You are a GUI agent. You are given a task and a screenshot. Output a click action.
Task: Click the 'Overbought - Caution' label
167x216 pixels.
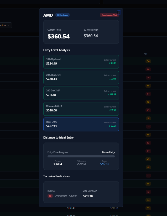[66, 196]
